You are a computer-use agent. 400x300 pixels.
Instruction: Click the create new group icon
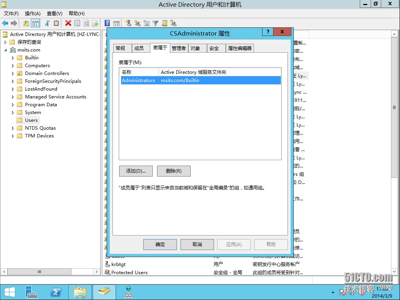137,23
